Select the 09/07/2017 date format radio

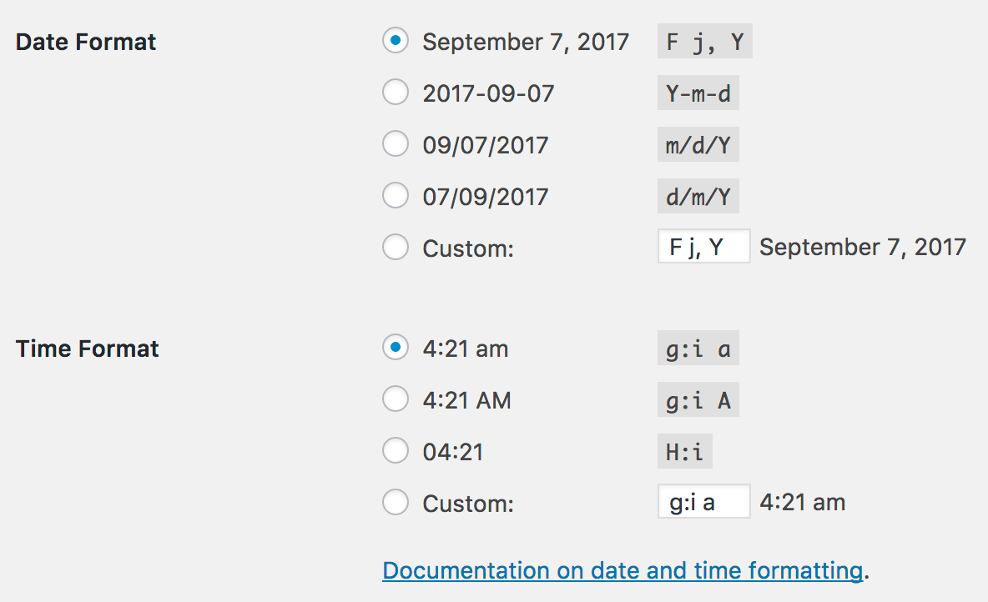(x=396, y=144)
